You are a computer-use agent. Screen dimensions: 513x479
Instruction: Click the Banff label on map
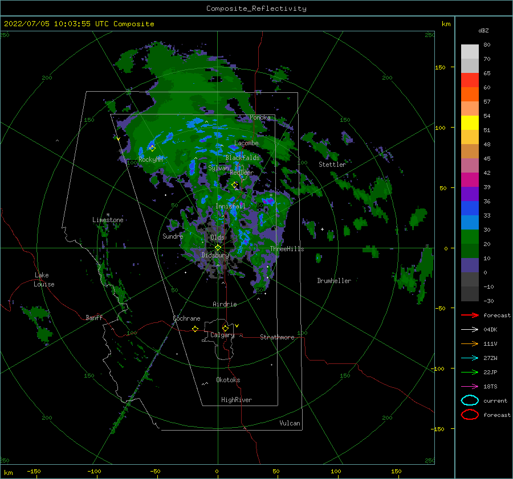(94, 317)
